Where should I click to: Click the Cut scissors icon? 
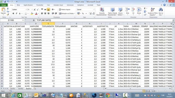(x=8, y=8)
